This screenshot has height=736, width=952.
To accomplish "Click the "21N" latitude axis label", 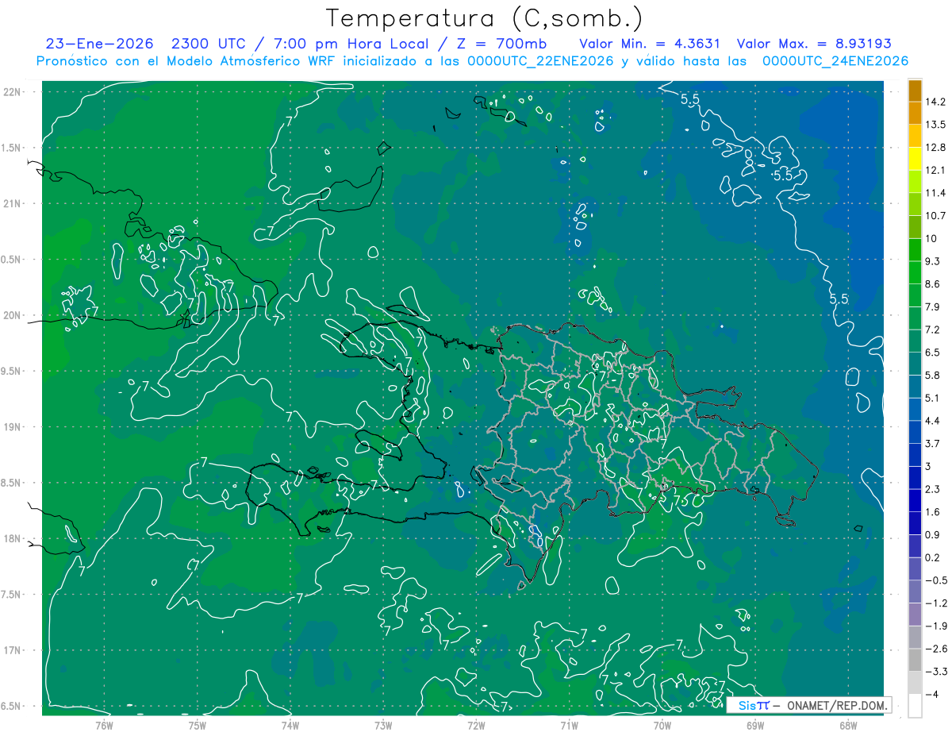I will (x=13, y=204).
